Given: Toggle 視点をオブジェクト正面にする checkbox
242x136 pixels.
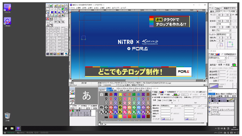Looking at the screenshot, I should (162, 97).
